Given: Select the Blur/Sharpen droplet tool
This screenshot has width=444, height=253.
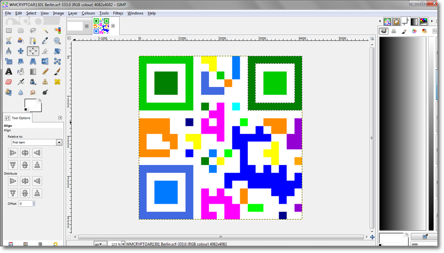Looking at the screenshot, I should (x=21, y=92).
